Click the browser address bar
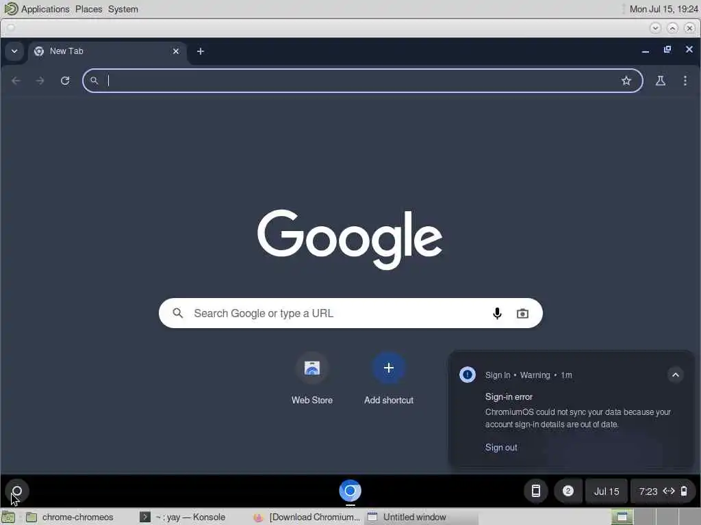 click(x=363, y=81)
